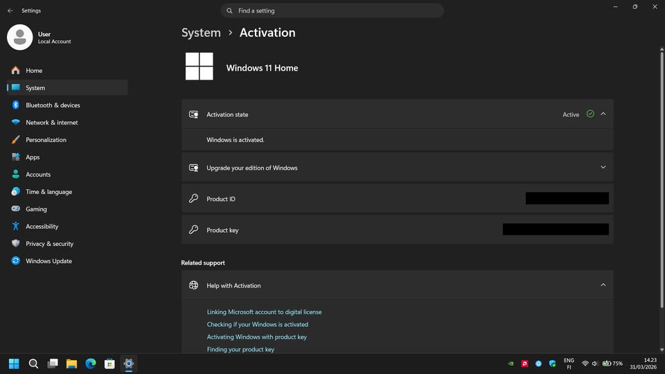665x374 pixels.
Task: Expand Upgrade your edition of Windows
Action: click(x=603, y=168)
